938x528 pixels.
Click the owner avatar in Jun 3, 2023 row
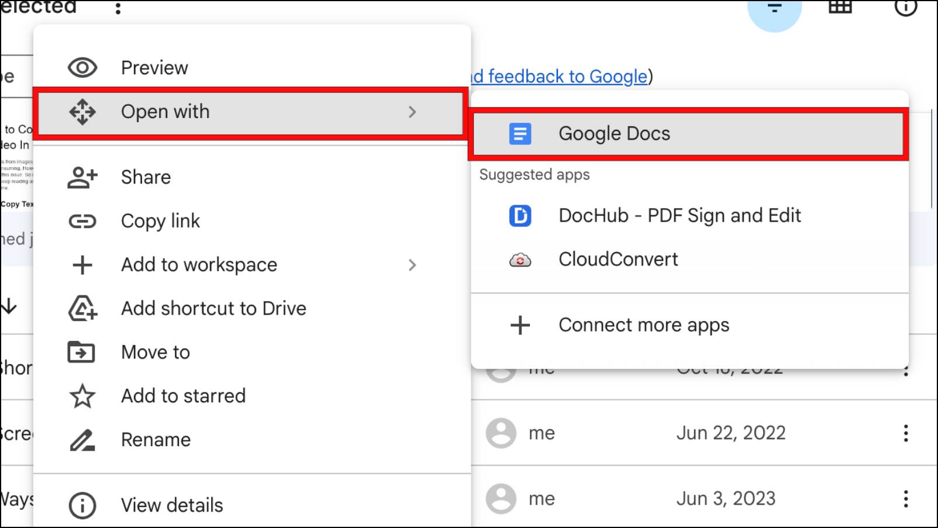tap(501, 499)
